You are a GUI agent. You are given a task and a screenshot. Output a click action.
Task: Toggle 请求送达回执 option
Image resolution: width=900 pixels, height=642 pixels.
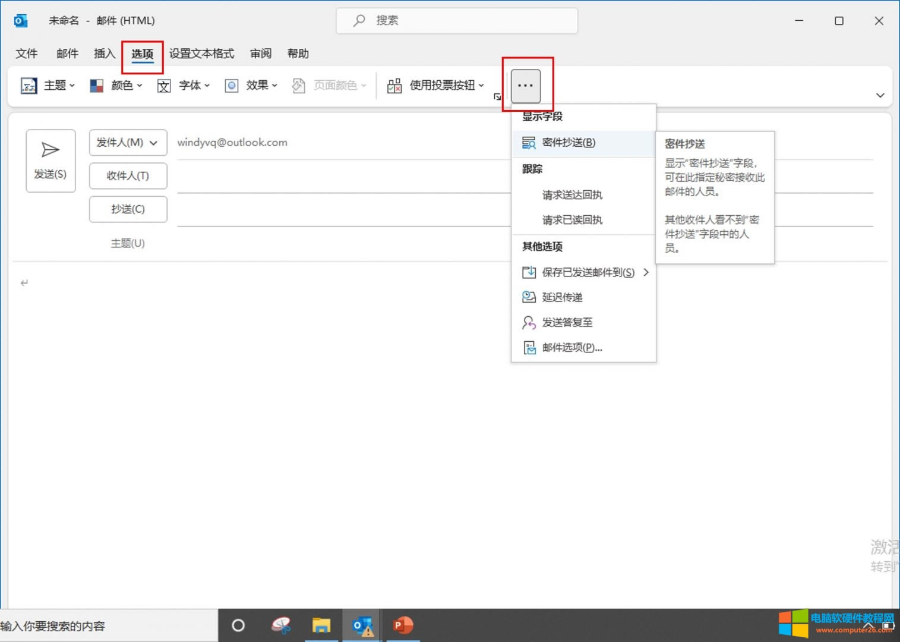583,195
